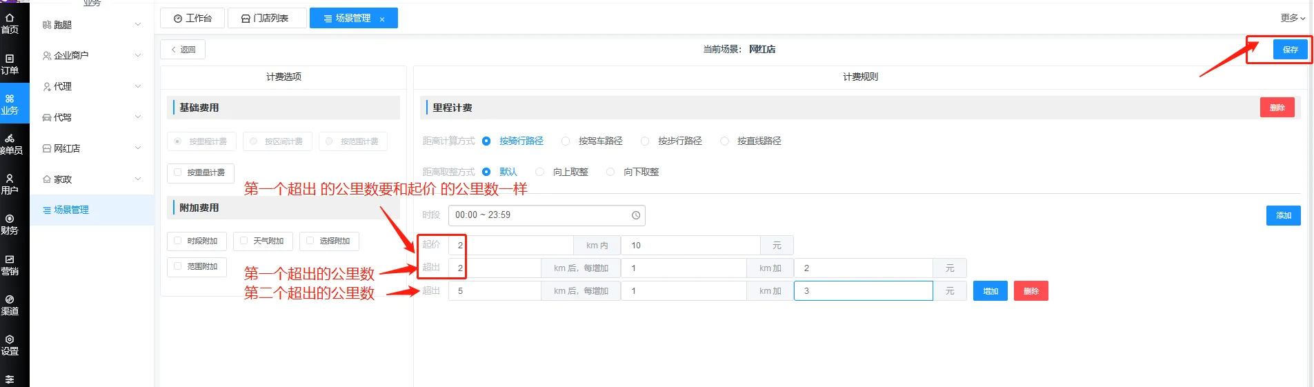Expand the 跑腿 menu group
This screenshot has width=1314, height=387.
(x=92, y=25)
